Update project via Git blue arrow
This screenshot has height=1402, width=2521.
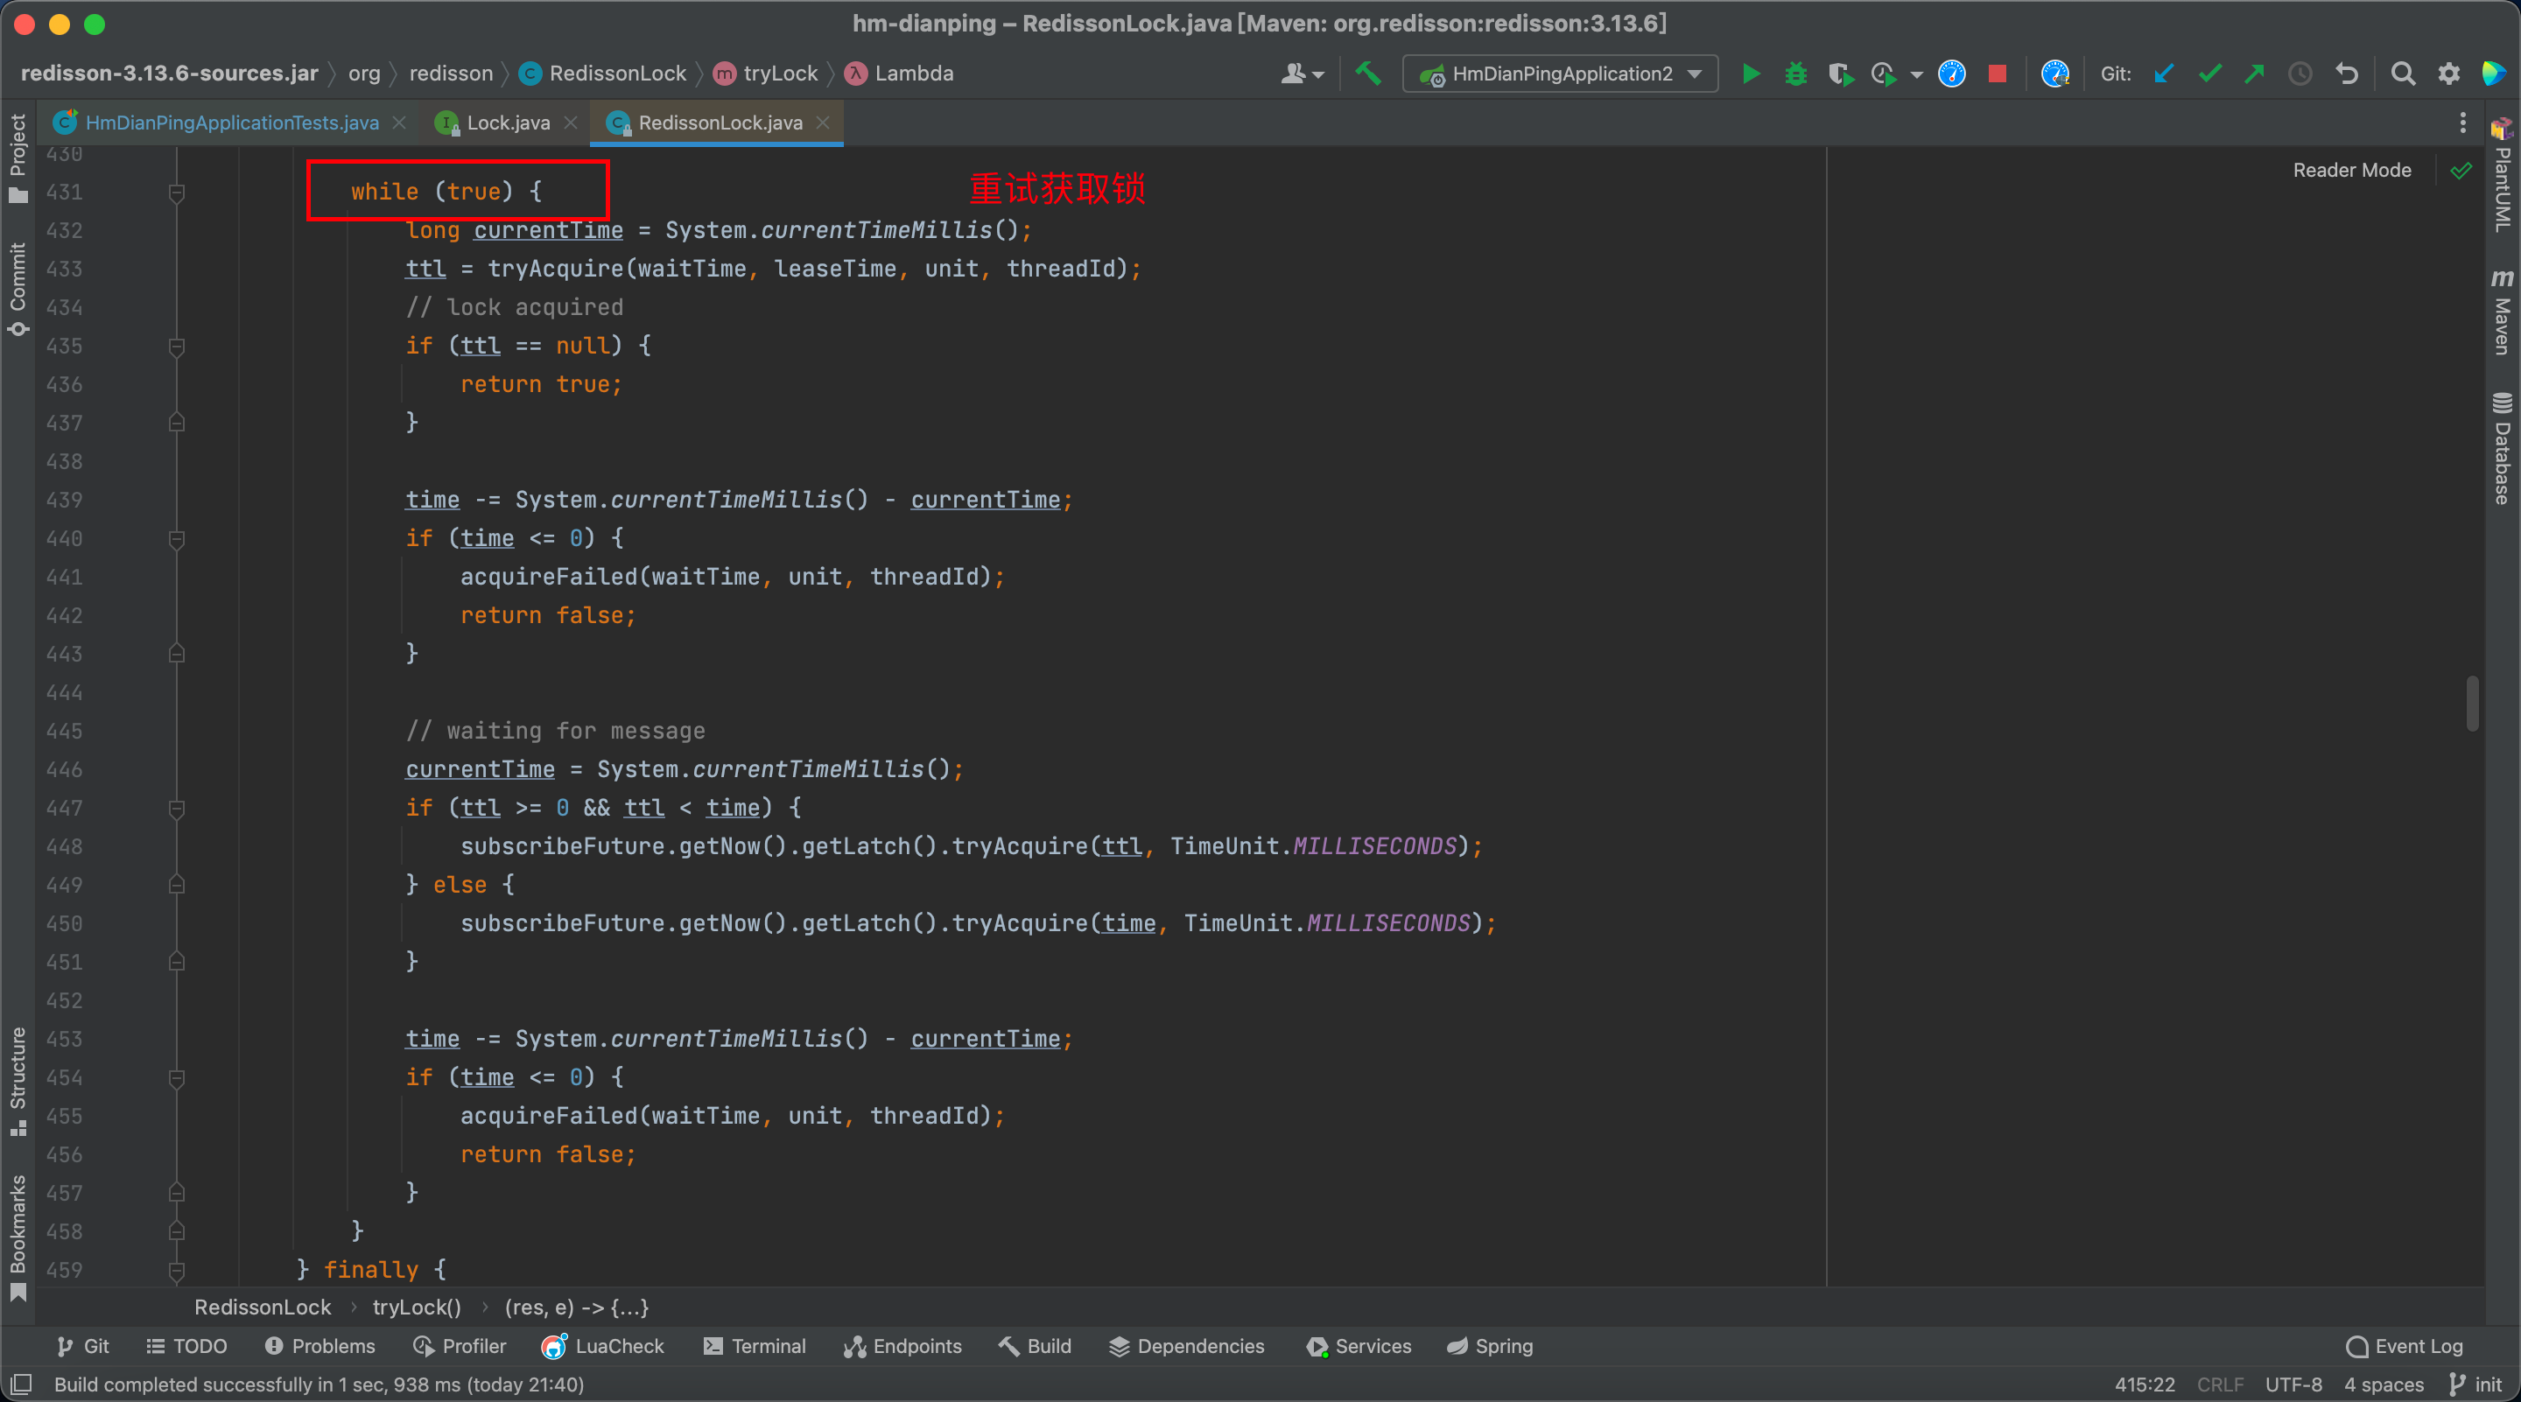pyautogui.click(x=2164, y=74)
